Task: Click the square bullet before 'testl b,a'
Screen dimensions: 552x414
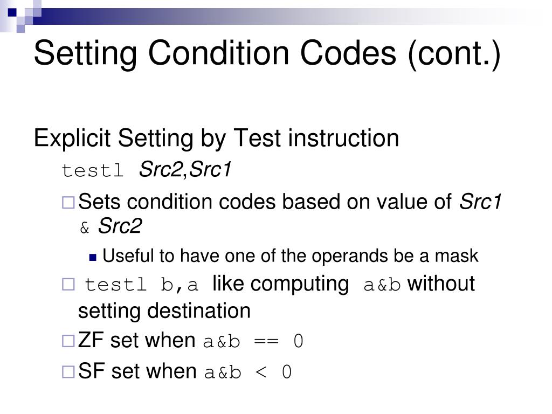Action: click(68, 285)
